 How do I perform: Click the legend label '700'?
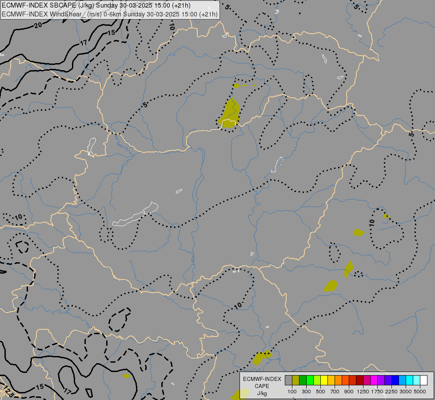tap(335, 392)
